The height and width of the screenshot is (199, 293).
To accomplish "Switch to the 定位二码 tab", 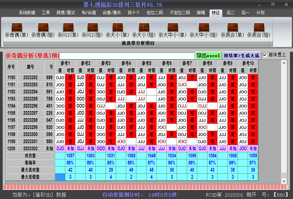I will click(155, 13).
